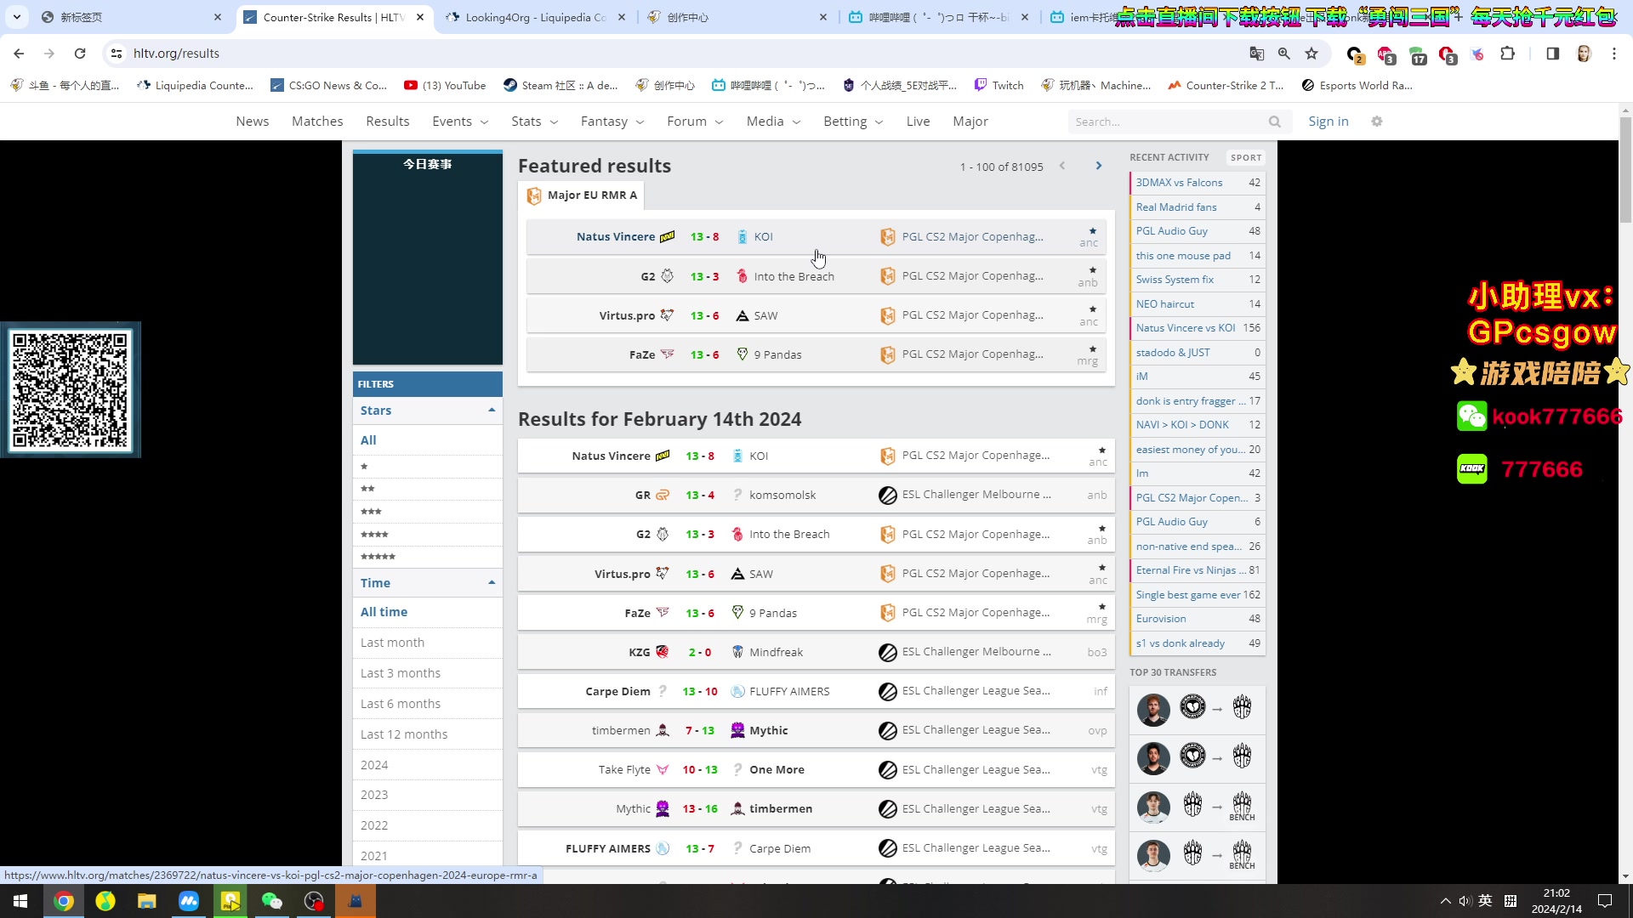Go to previous results page arrow
Viewport: 1633px width, 918px height.
coord(1062,166)
